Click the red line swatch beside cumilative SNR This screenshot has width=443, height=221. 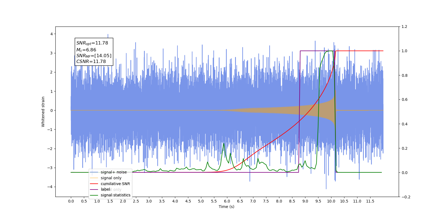click(94, 184)
